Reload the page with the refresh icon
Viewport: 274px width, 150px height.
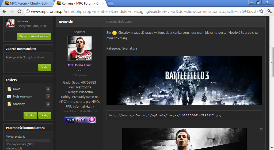coord(19,11)
